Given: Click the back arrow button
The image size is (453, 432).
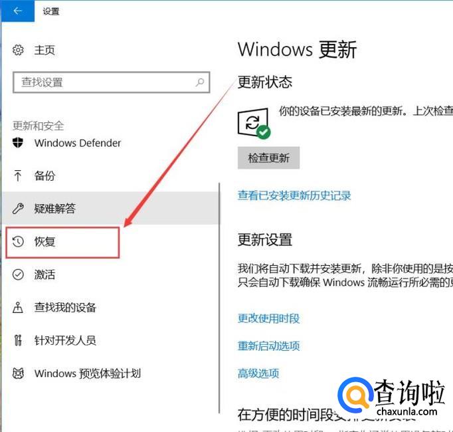Looking at the screenshot, I should pyautogui.click(x=18, y=11).
